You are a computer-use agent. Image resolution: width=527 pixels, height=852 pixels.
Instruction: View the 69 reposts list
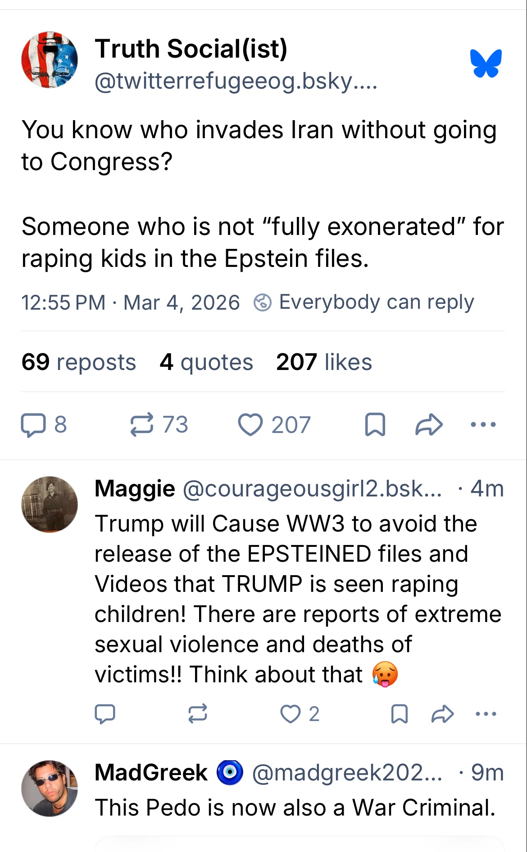pyautogui.click(x=79, y=362)
